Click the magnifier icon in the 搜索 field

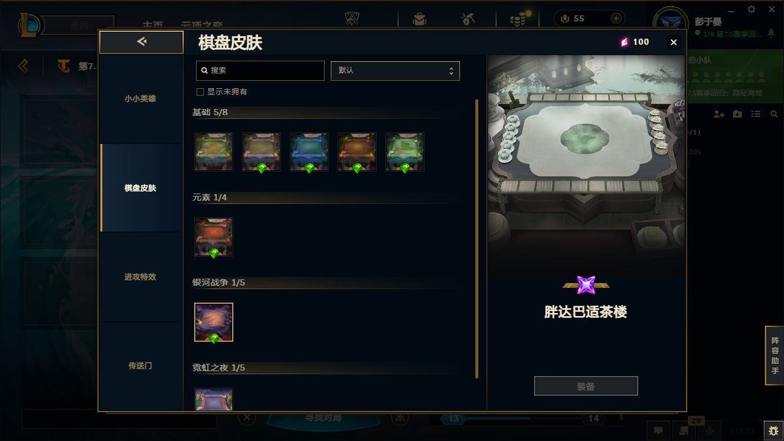click(205, 70)
